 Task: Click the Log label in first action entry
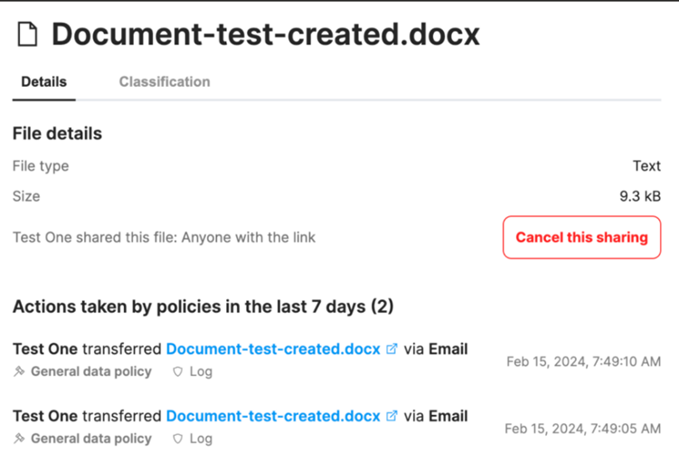201,372
